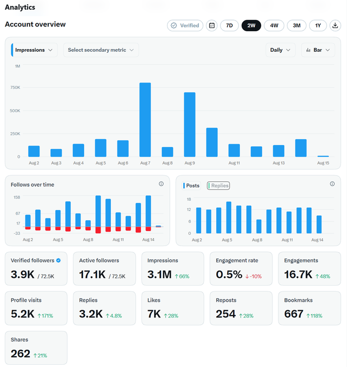
Task: Open the Engagements 16.7K card
Action: tap(310, 268)
